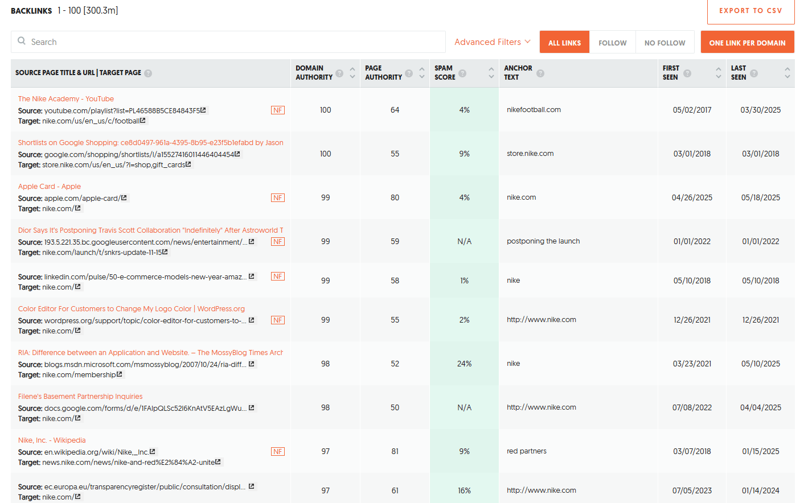Open Filene's Basement Partnership Inquiries link
The width and height of the screenshot is (808, 503).
point(80,397)
